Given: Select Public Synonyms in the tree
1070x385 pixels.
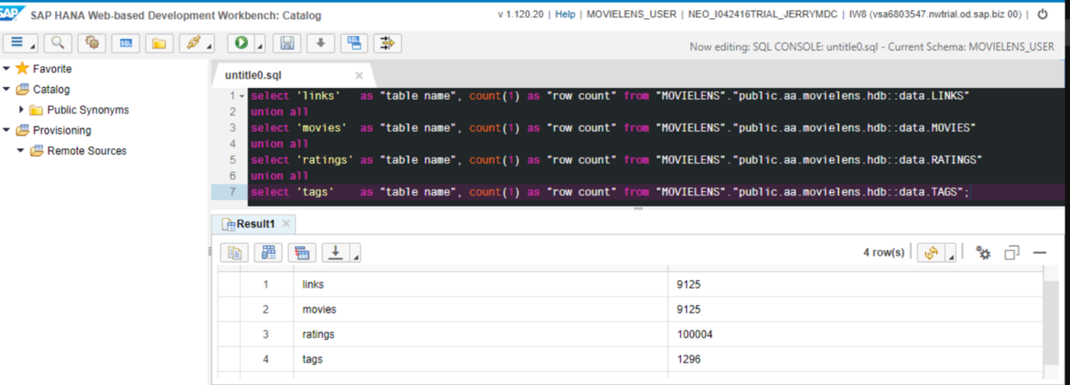Looking at the screenshot, I should click(x=88, y=110).
